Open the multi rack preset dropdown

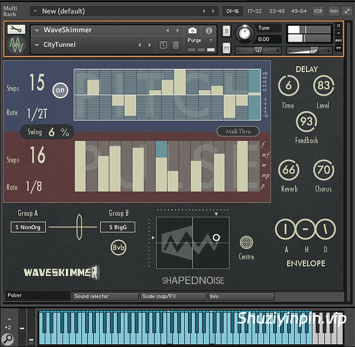pyautogui.click(x=35, y=11)
